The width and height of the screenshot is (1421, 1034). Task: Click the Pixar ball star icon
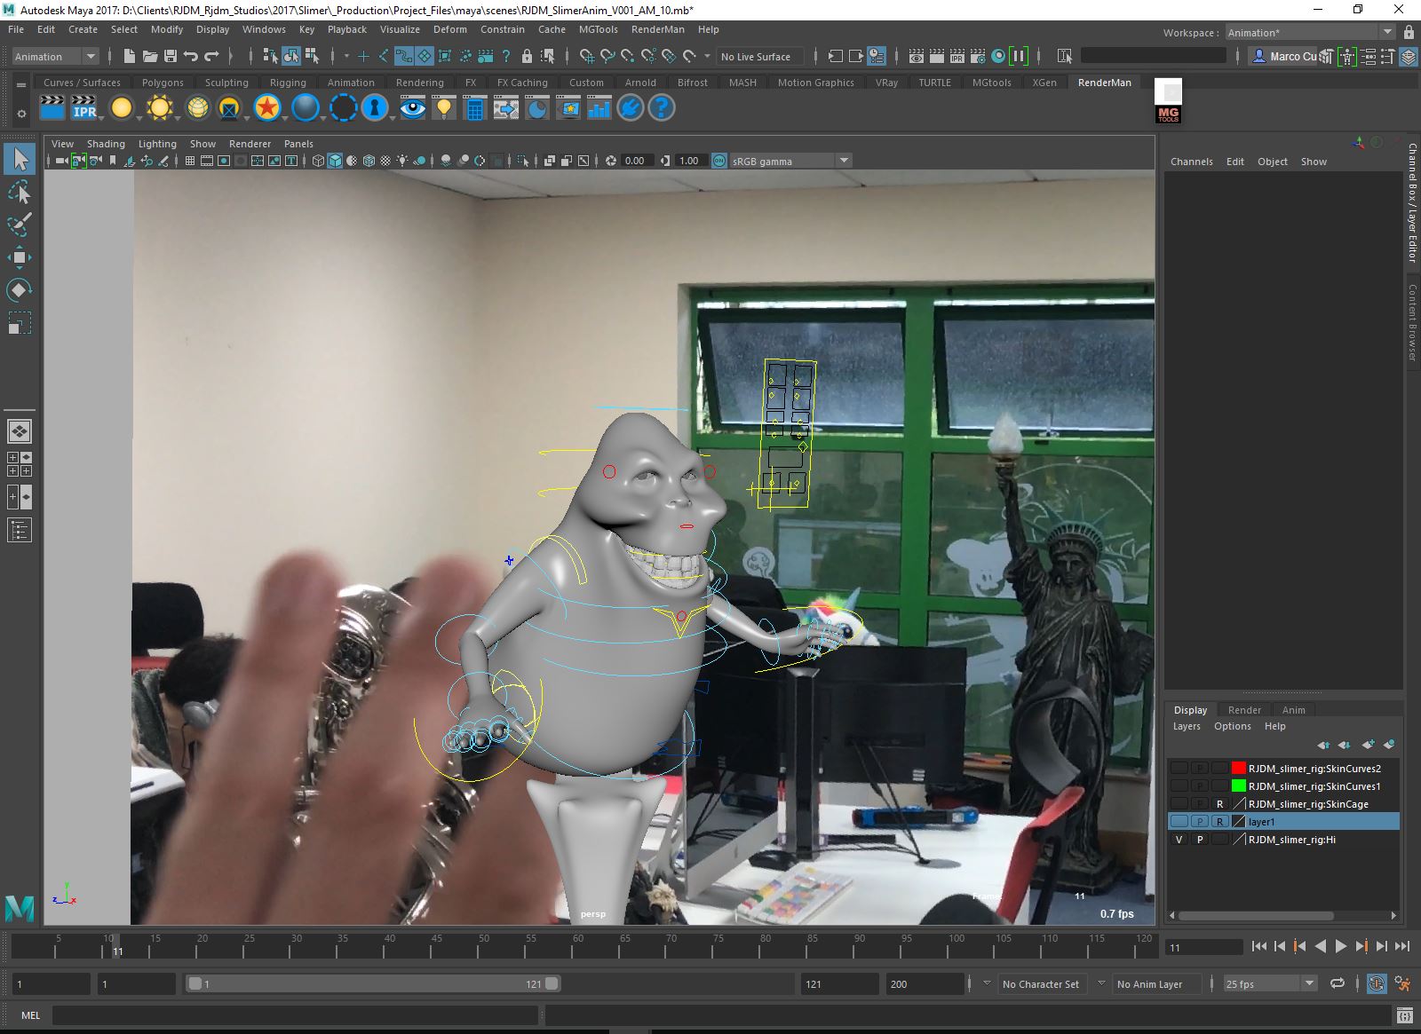(x=266, y=108)
